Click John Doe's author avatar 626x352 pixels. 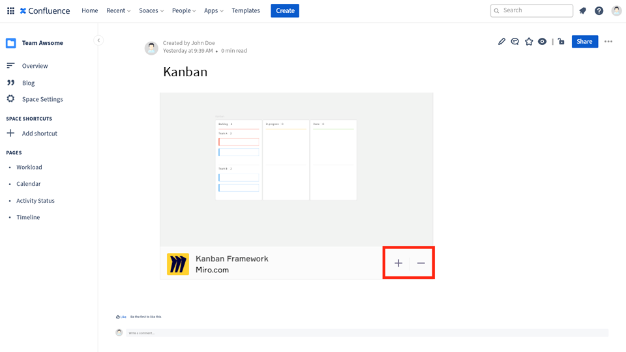coord(151,48)
